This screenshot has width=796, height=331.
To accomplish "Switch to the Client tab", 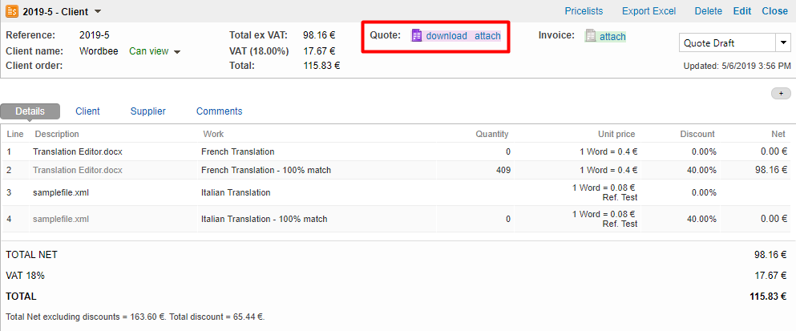I will coord(87,111).
